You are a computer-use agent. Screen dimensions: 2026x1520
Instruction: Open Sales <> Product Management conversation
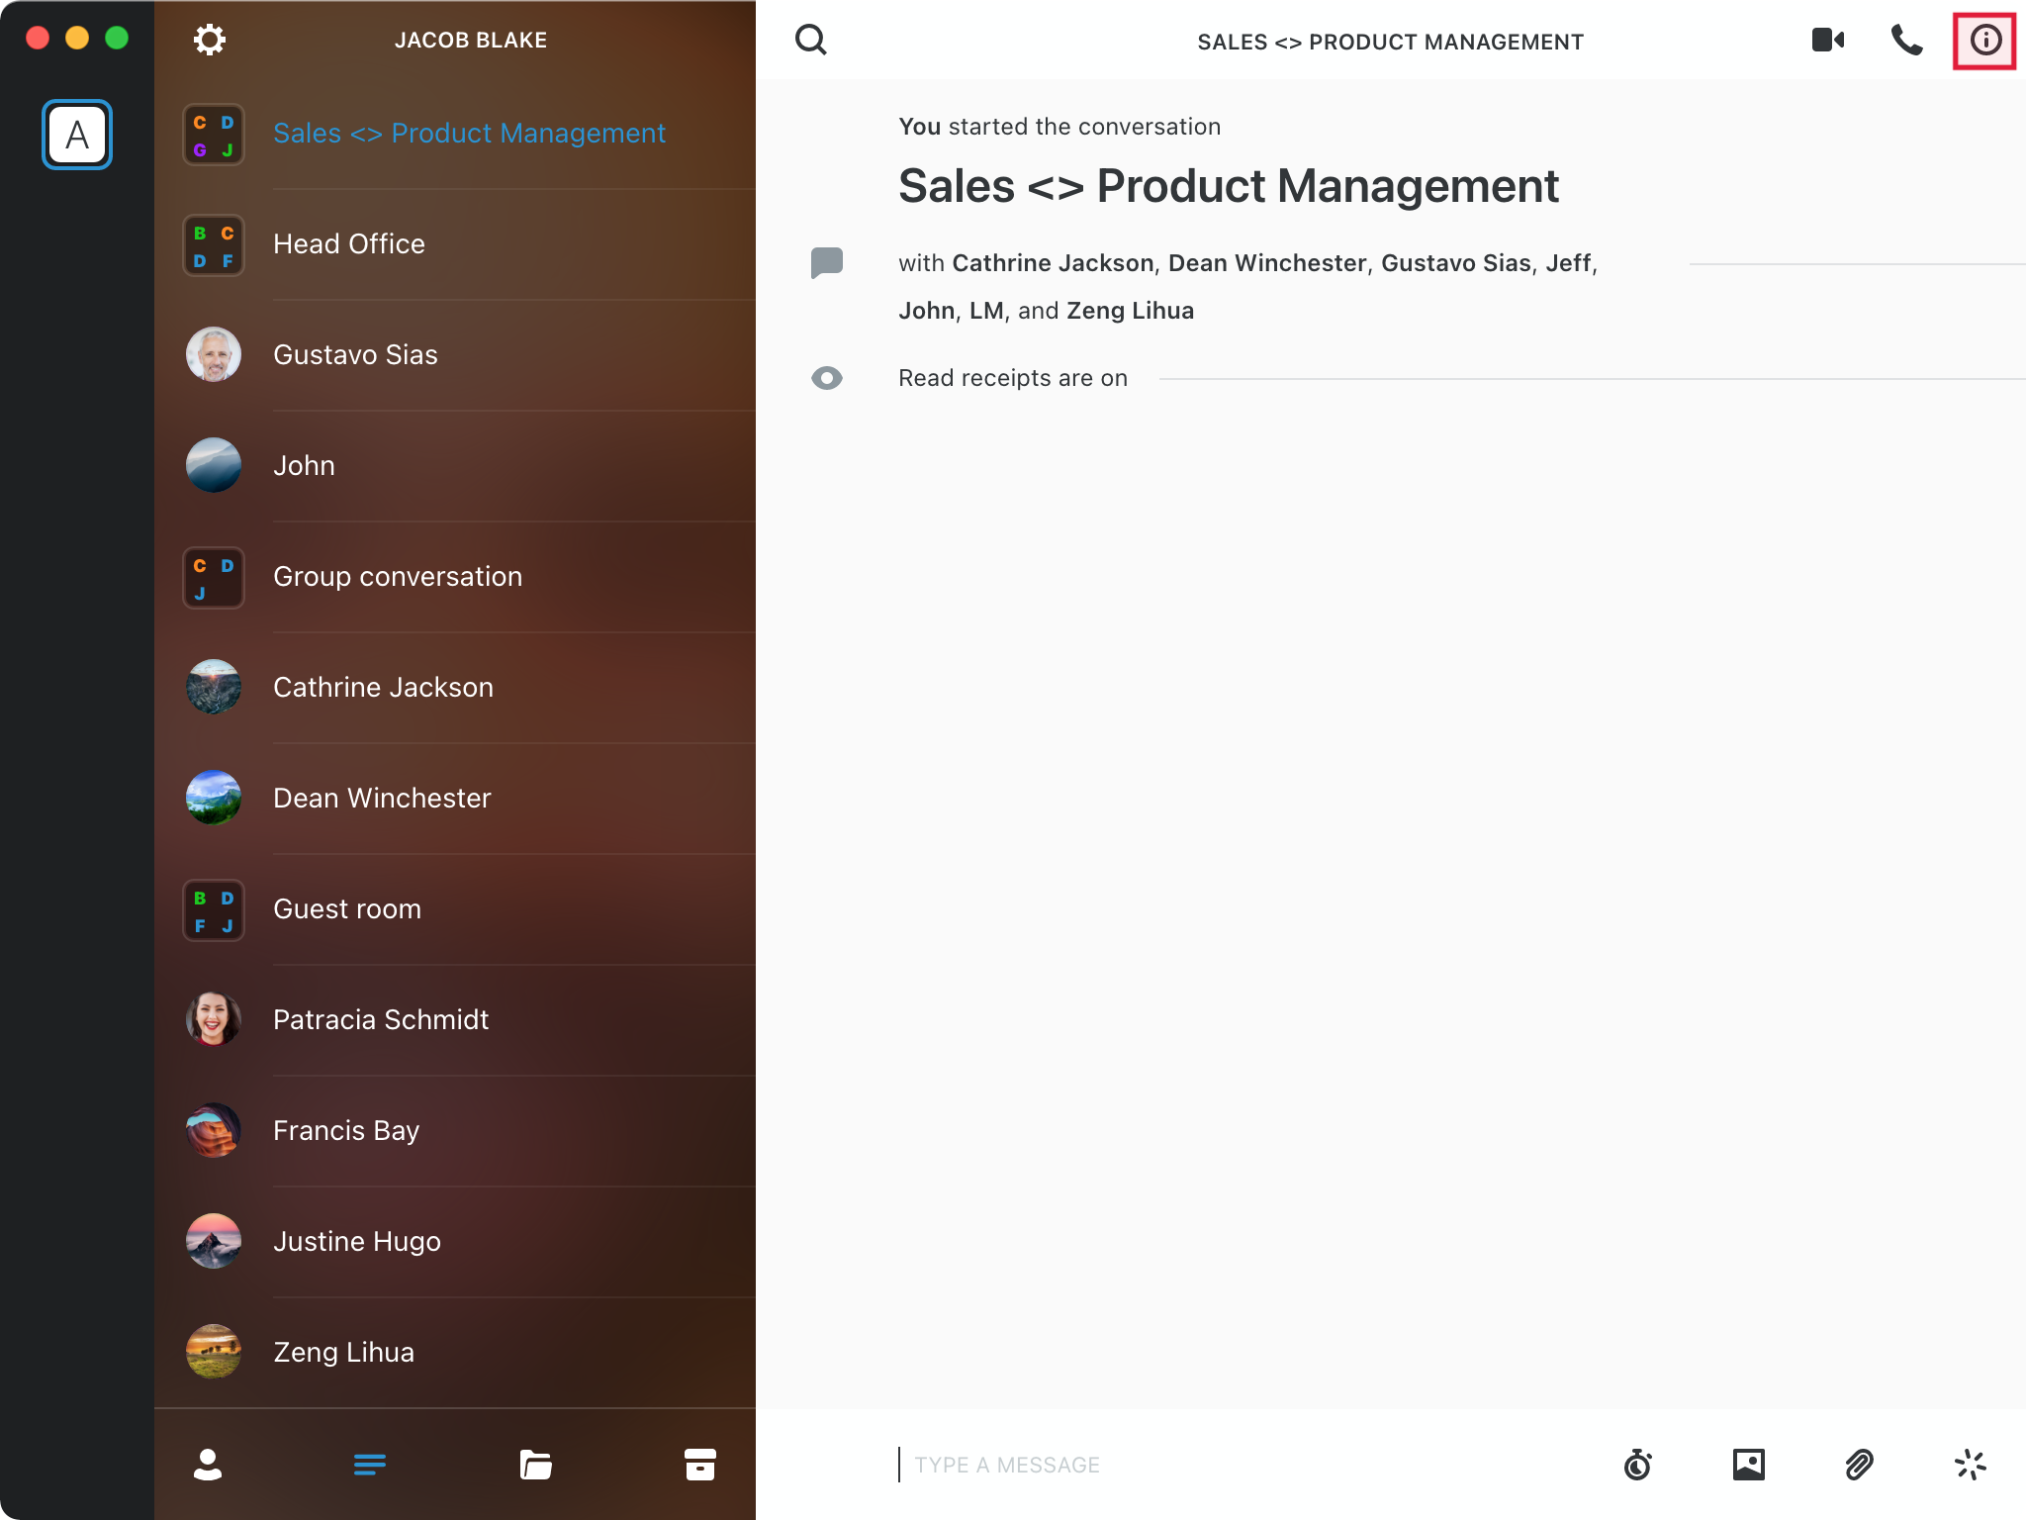(455, 134)
